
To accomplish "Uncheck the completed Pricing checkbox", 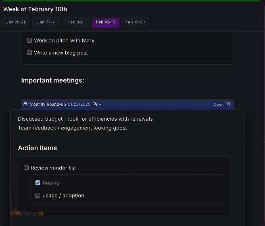I will tap(38, 183).
